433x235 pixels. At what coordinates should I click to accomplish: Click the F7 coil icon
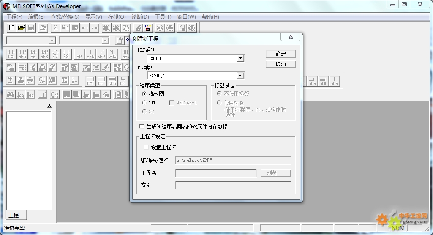[55, 54]
